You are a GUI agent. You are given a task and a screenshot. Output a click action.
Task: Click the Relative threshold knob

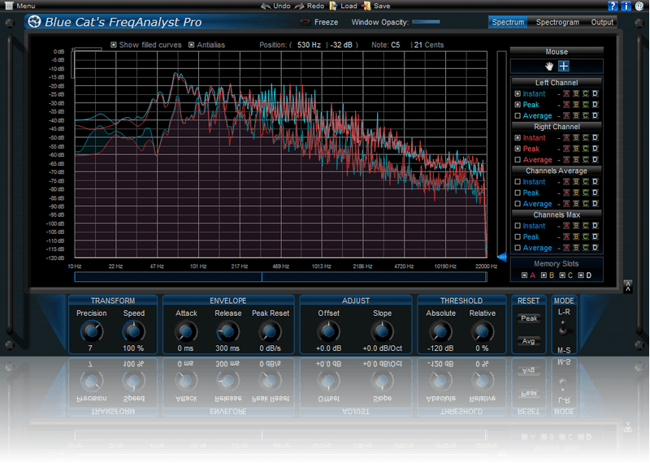click(x=482, y=331)
